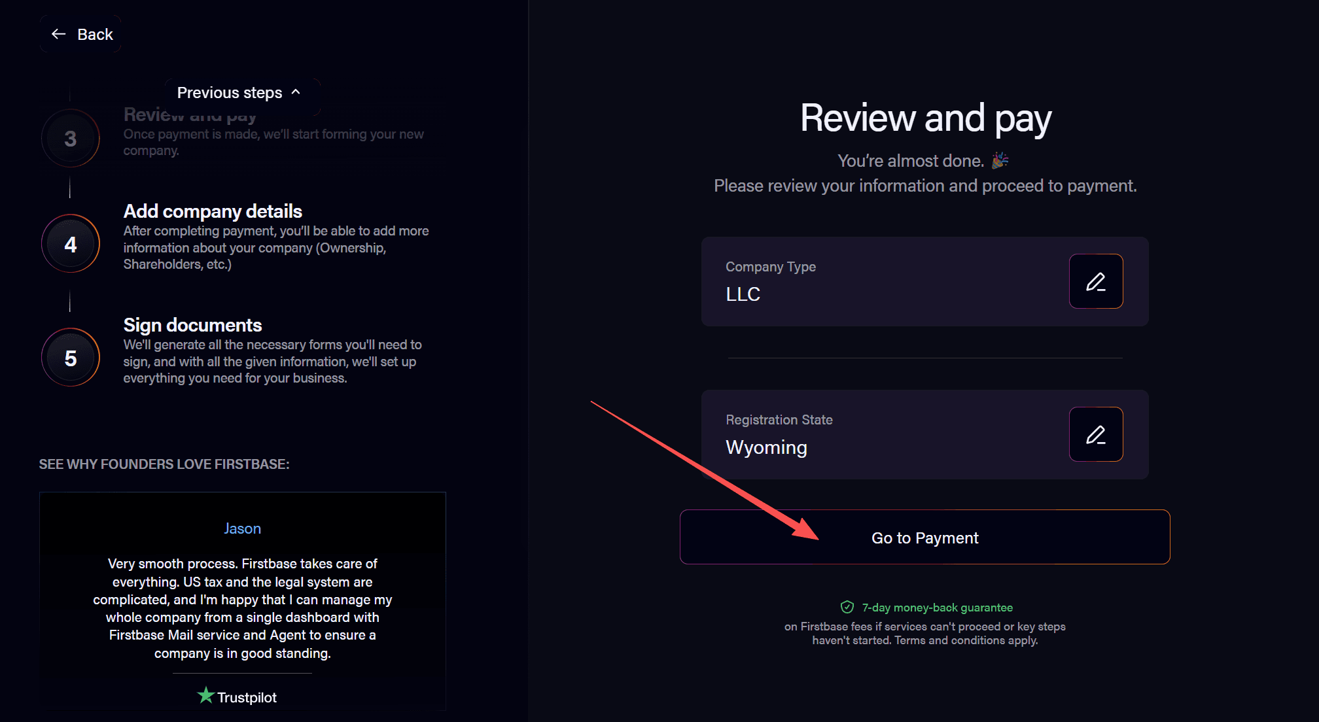Screen dimensions: 1319x722
Task: Select step 3 circle in progress list
Action: pyautogui.click(x=71, y=138)
